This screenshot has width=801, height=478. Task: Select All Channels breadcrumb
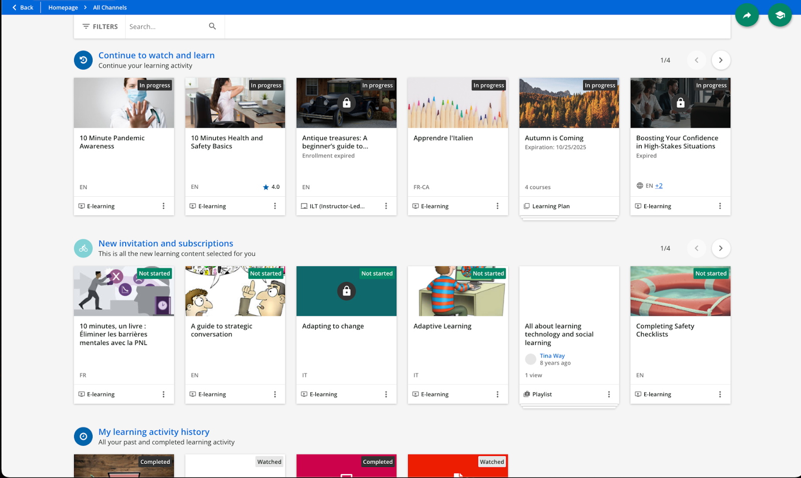tap(110, 8)
